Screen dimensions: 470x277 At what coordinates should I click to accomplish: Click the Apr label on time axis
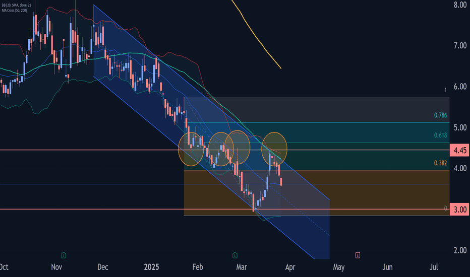pos(290,267)
